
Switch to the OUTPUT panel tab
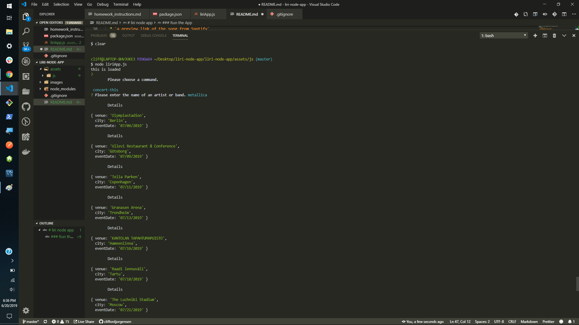tap(128, 36)
